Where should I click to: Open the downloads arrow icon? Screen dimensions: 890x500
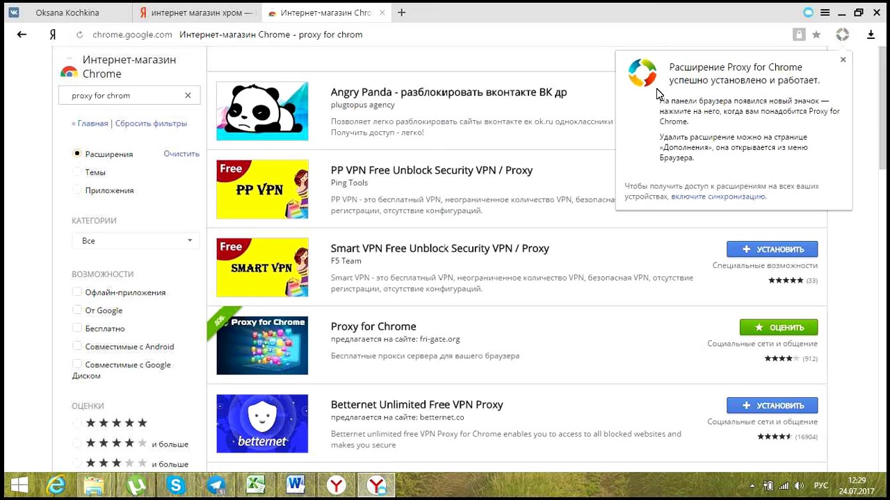point(871,34)
